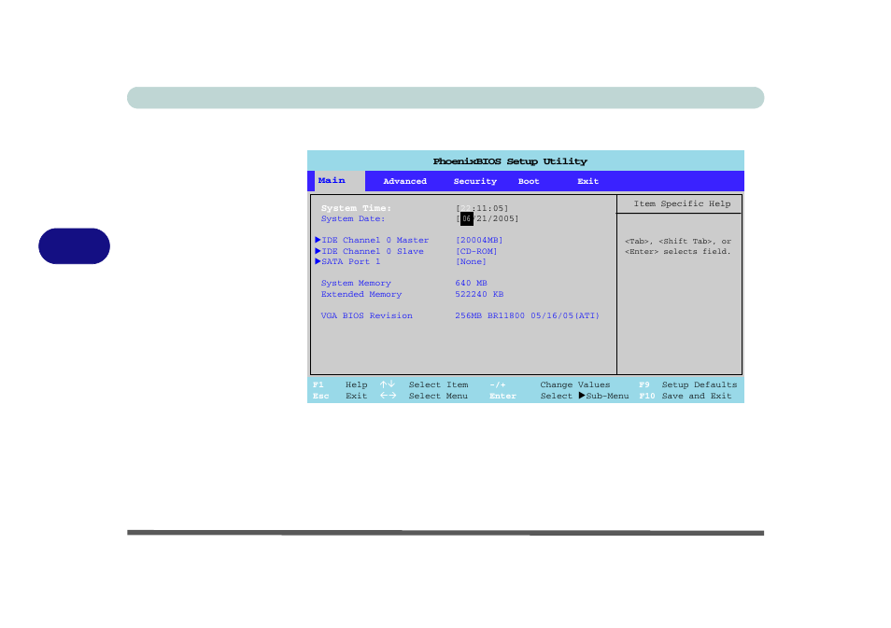Image resolution: width=891 pixels, height=628 pixels.
Task: Click the left-right arrows Select Menu icon
Action: (x=388, y=396)
